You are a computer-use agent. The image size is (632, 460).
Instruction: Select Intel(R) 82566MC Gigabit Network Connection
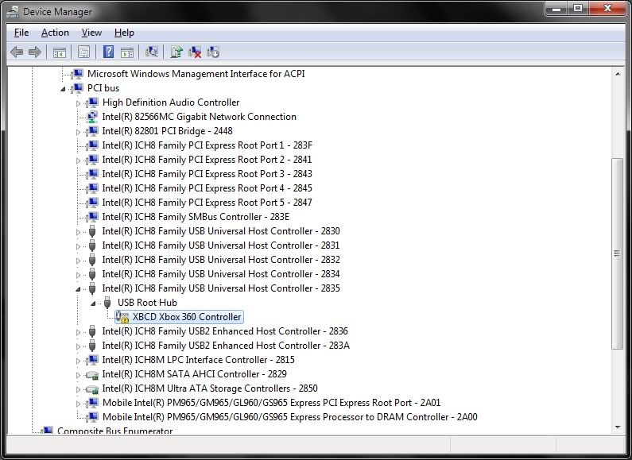click(199, 117)
